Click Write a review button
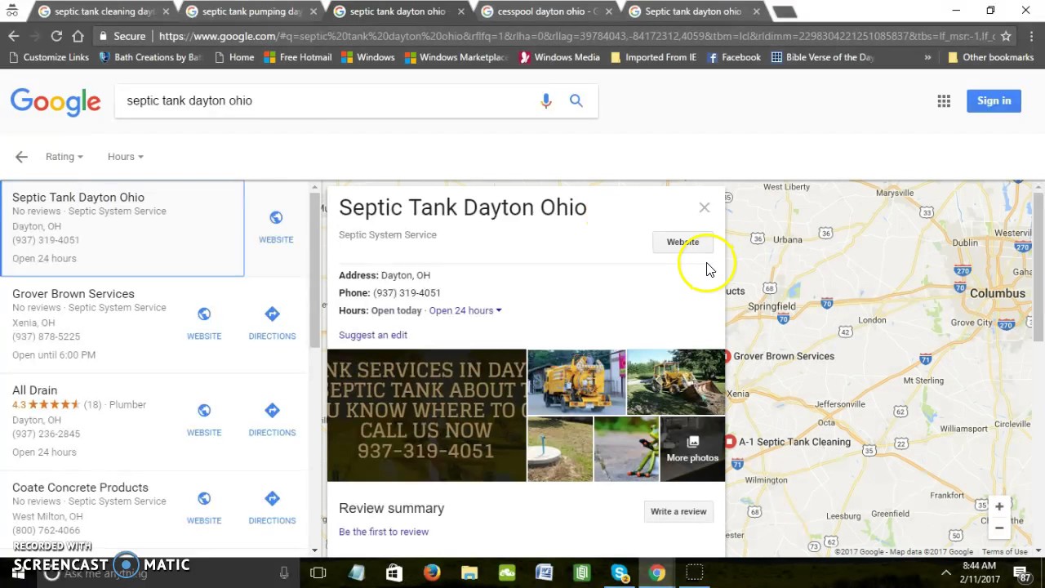Viewport: 1045px width, 588px height. (x=678, y=511)
